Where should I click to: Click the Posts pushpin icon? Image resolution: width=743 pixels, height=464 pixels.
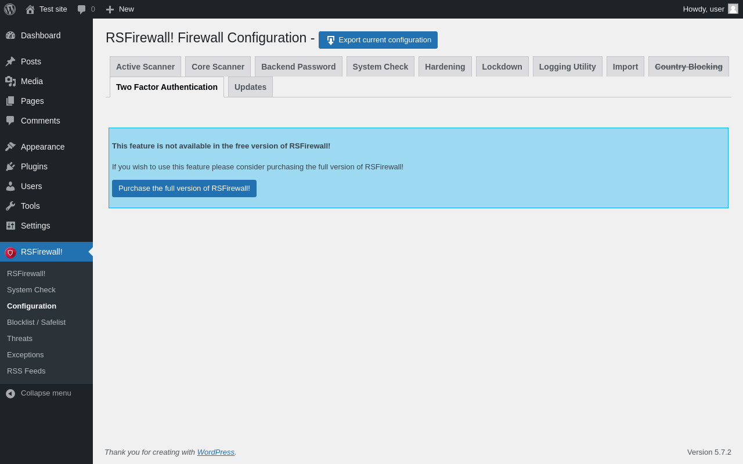point(10,61)
